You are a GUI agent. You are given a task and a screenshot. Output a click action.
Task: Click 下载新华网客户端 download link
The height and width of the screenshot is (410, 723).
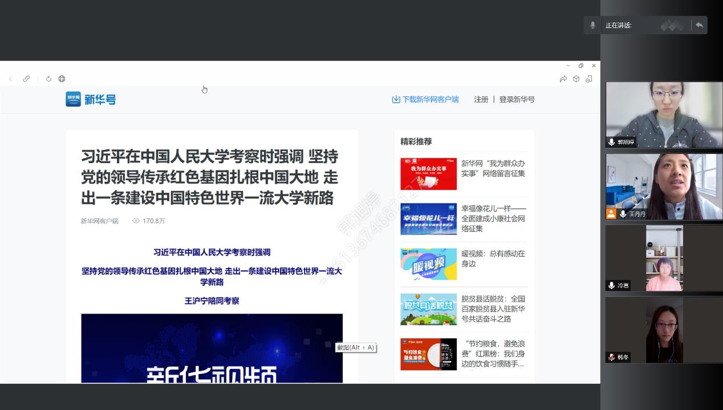click(425, 99)
